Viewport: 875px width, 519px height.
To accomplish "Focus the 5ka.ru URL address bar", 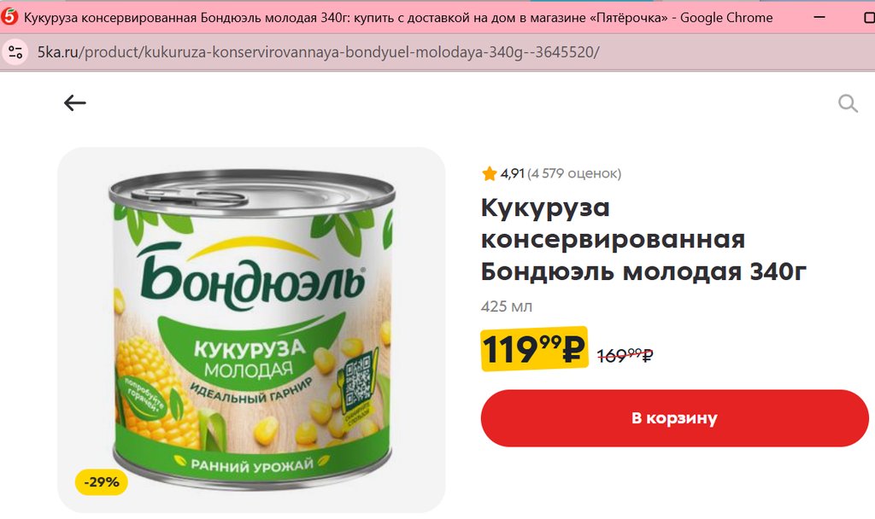I will (x=318, y=52).
